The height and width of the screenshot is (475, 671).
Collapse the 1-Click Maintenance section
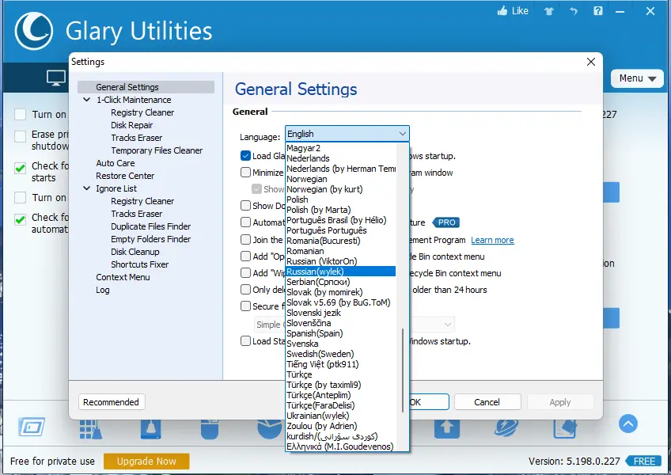tap(85, 100)
